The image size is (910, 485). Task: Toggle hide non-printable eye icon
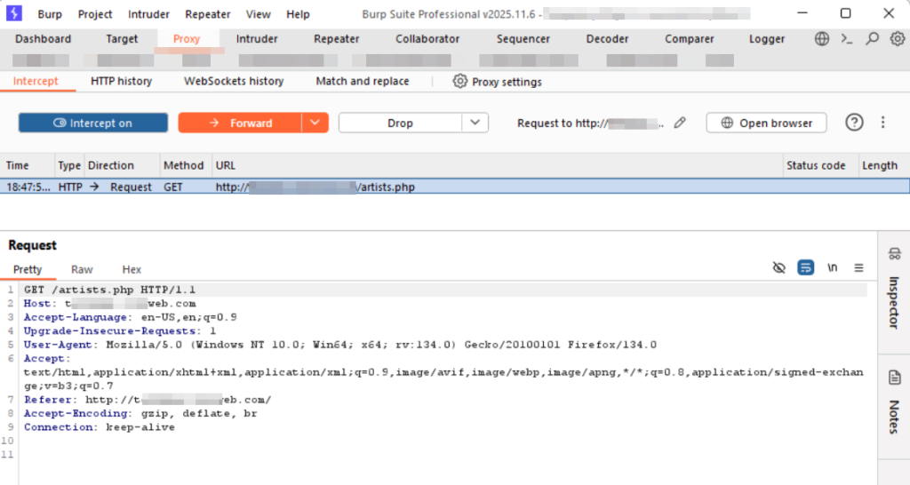[779, 267]
